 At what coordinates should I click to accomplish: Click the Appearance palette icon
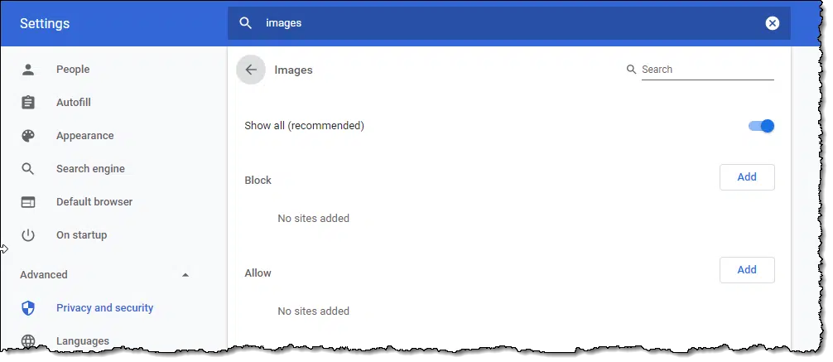tap(28, 136)
